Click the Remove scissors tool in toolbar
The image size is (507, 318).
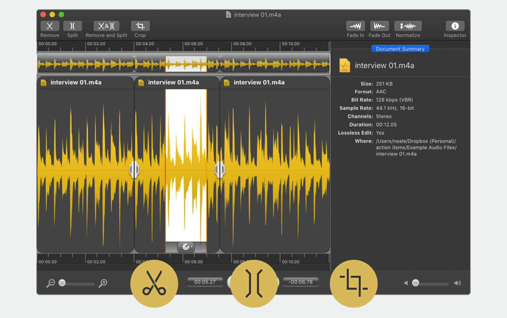tap(50, 26)
